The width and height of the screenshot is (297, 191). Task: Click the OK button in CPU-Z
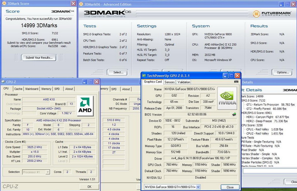pyautogui.click(x=89, y=186)
